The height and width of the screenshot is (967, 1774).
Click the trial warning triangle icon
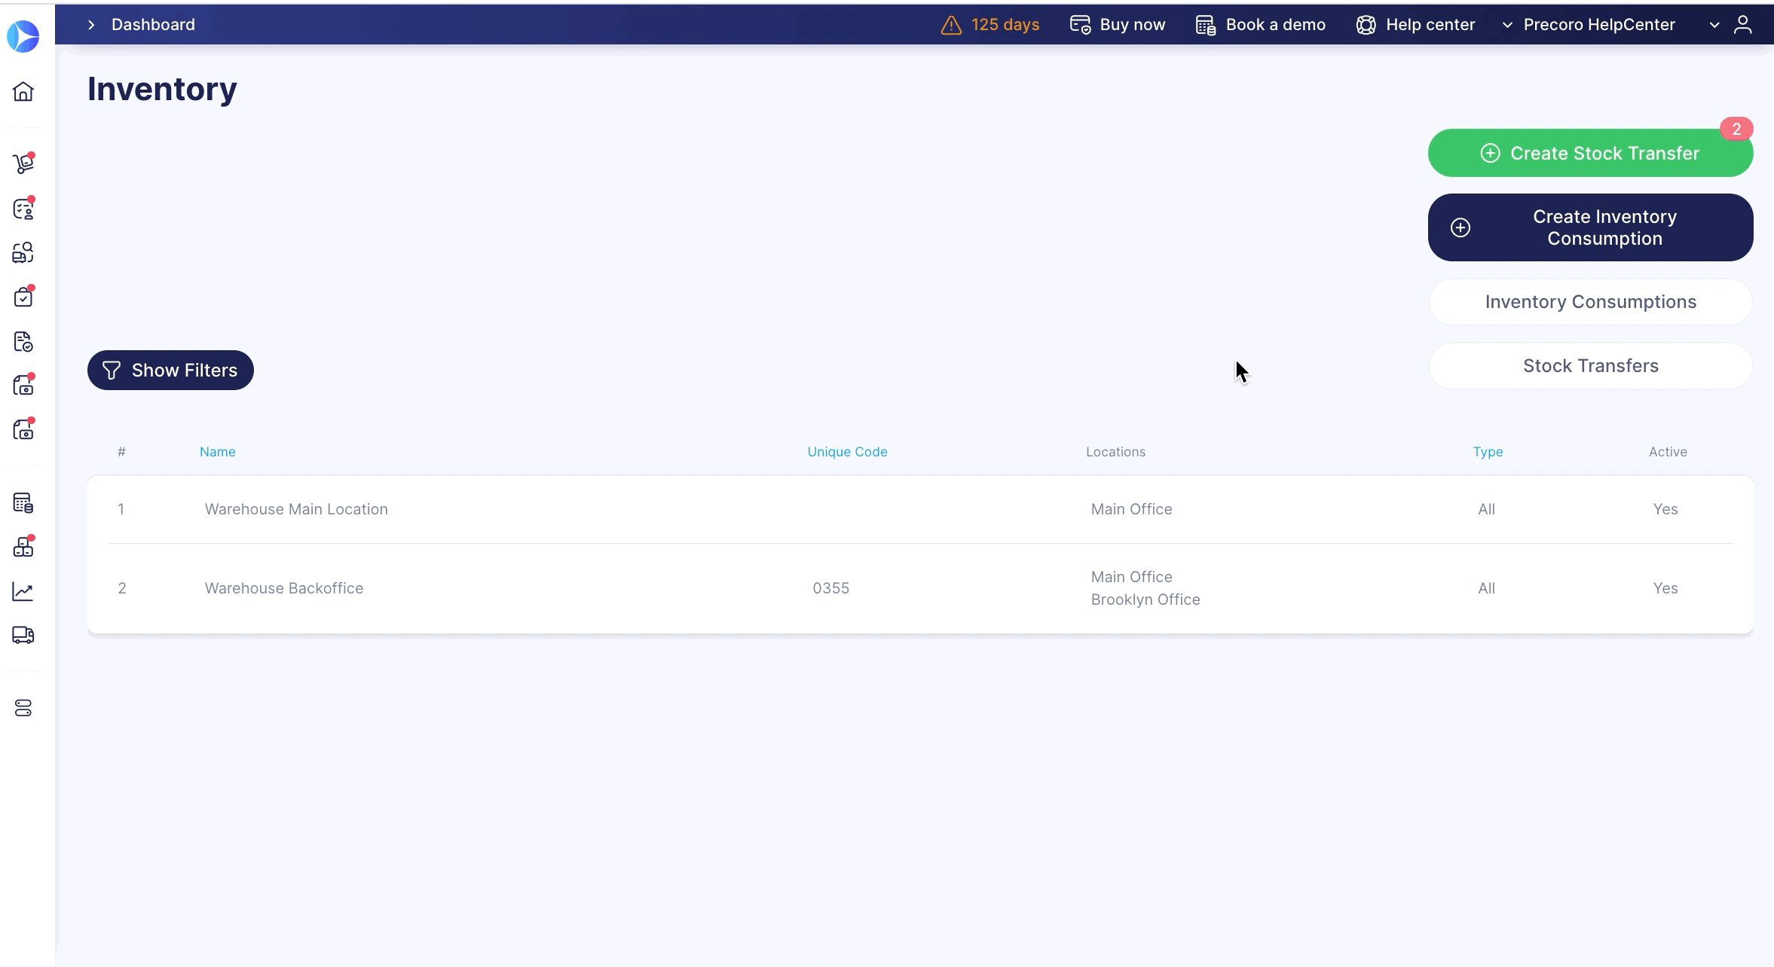(x=951, y=25)
